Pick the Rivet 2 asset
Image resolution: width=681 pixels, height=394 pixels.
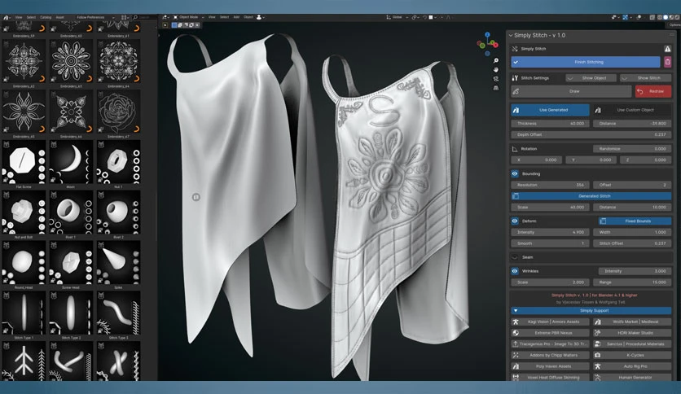119,212
